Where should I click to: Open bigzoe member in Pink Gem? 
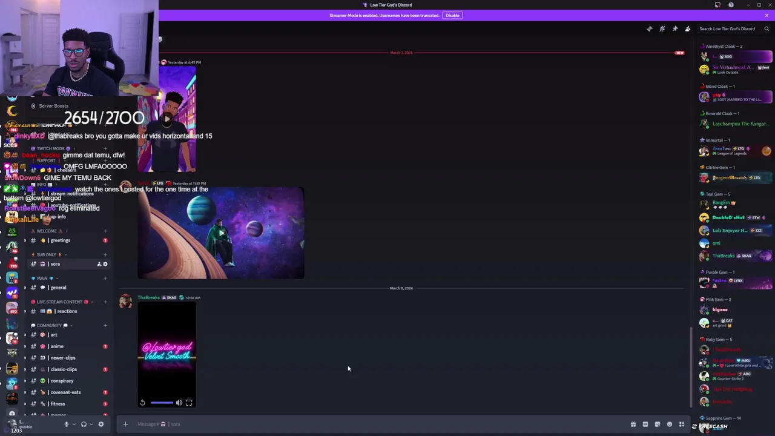pos(736,310)
